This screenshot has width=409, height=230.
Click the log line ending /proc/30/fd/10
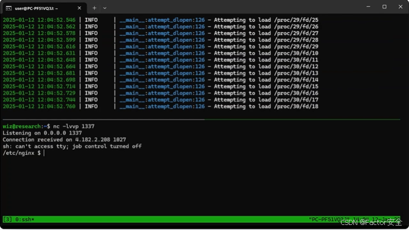[x=161, y=53]
